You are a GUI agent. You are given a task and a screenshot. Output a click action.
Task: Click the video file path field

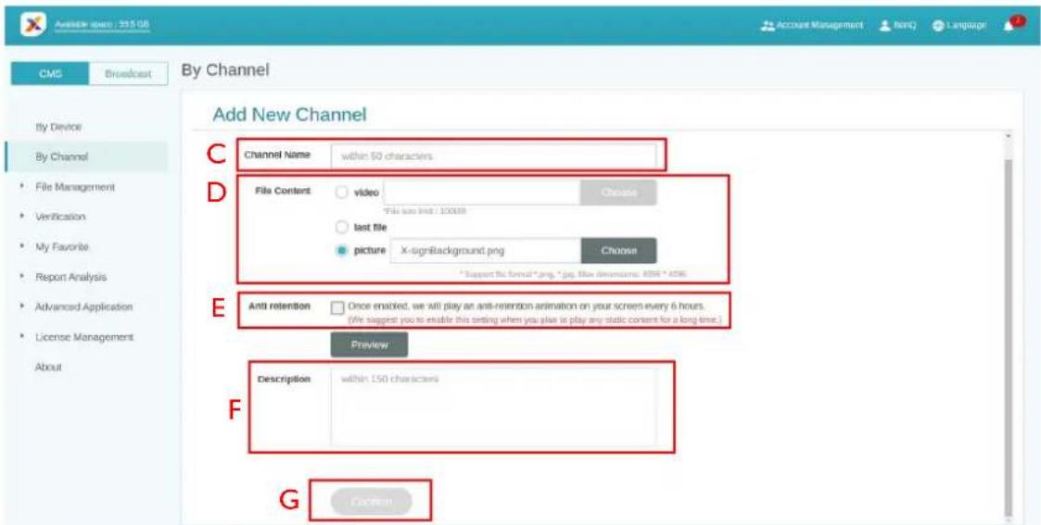pyautogui.click(x=482, y=193)
